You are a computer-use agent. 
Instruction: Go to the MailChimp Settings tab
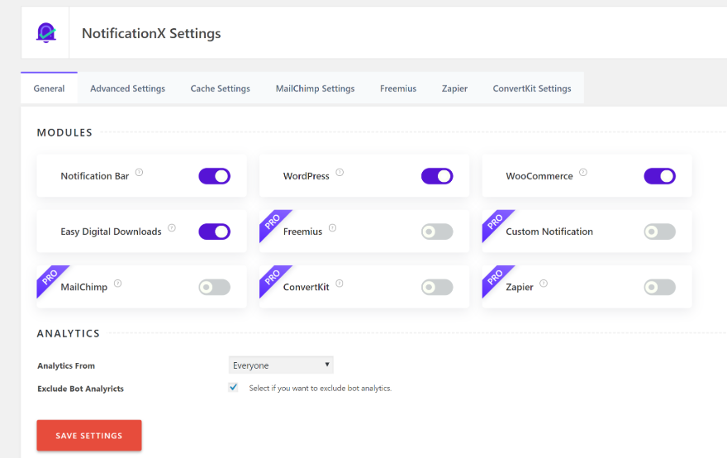pyautogui.click(x=316, y=88)
